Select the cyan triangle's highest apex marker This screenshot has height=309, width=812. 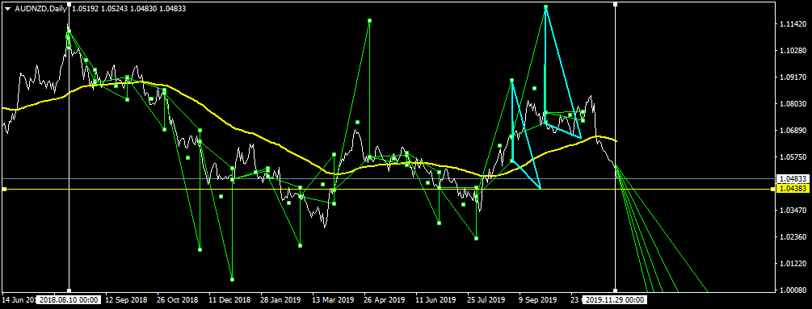[545, 6]
